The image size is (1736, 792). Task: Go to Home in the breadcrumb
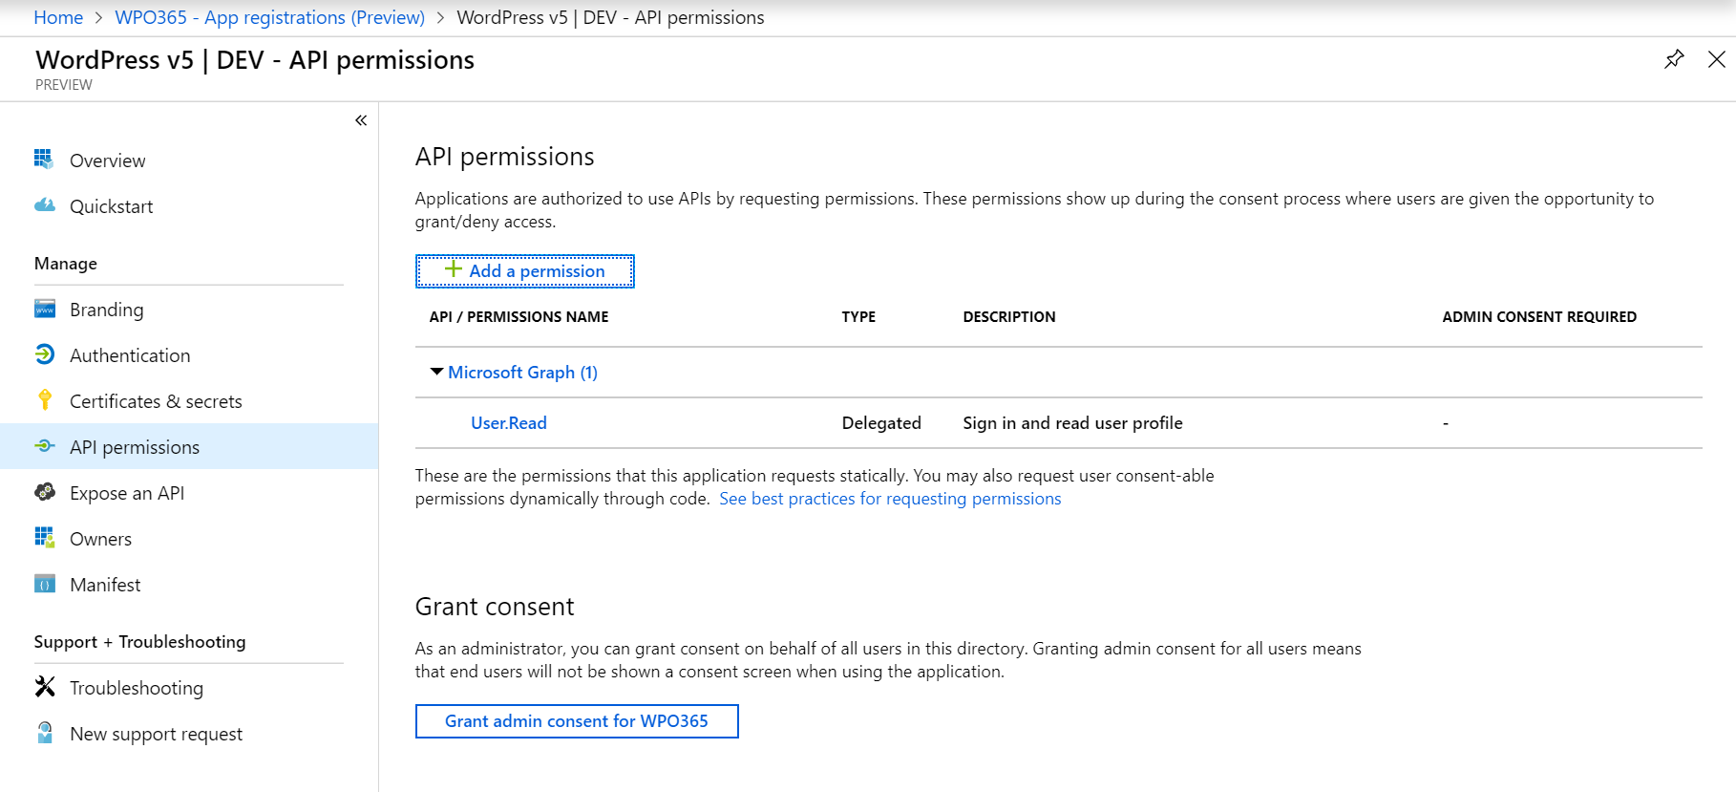click(x=58, y=17)
